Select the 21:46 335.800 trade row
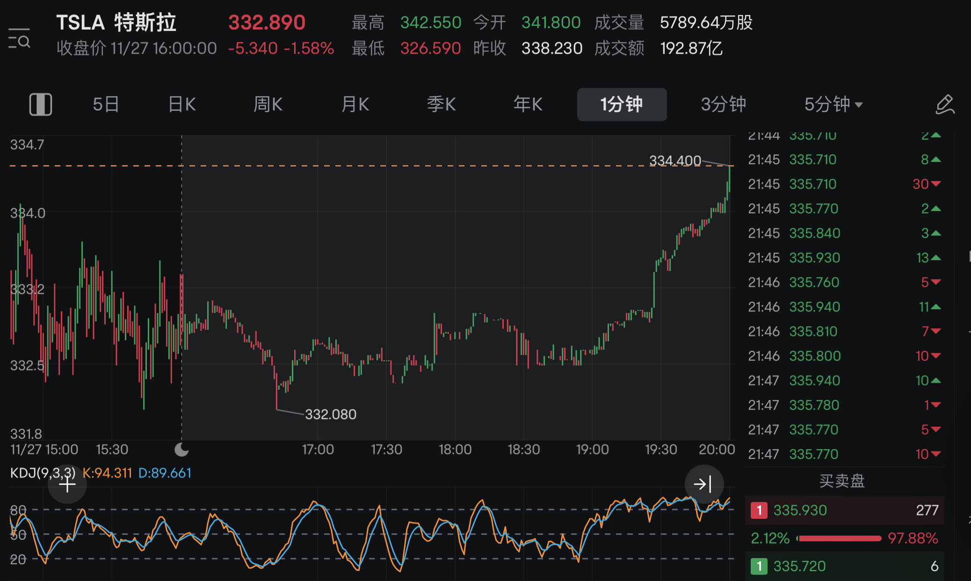Viewport: 971px width, 581px height. coord(844,356)
